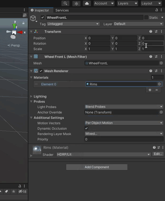
Task: Collapse the Additional Settings foldout
Action: coord(31,118)
